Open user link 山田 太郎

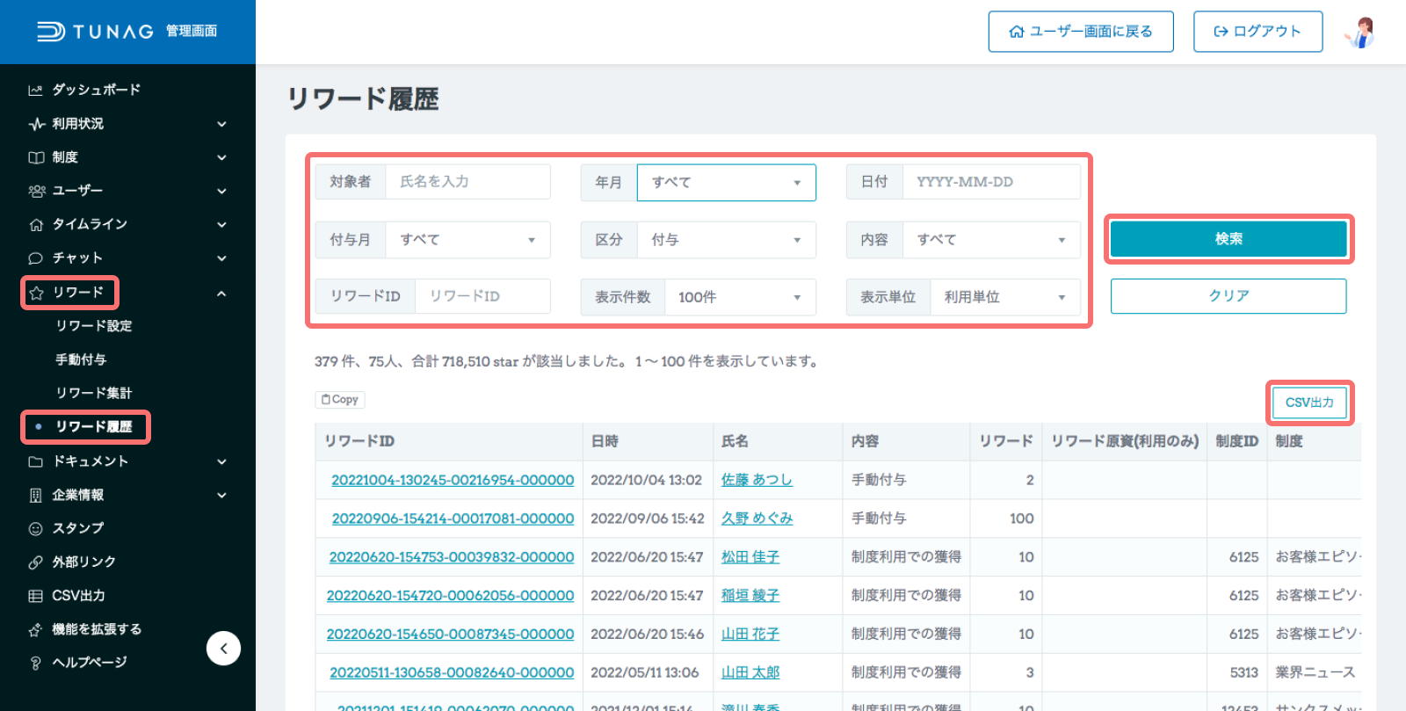(x=750, y=672)
